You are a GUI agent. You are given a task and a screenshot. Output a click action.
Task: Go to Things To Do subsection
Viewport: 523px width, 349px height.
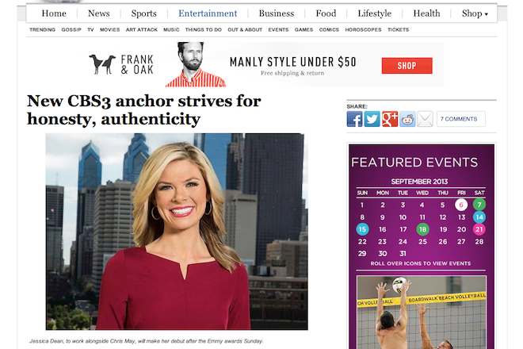coord(204,29)
